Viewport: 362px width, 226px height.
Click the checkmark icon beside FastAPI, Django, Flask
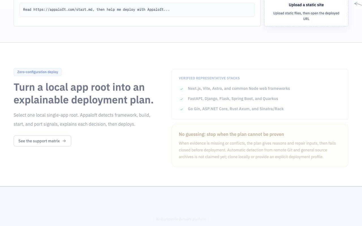point(182,99)
